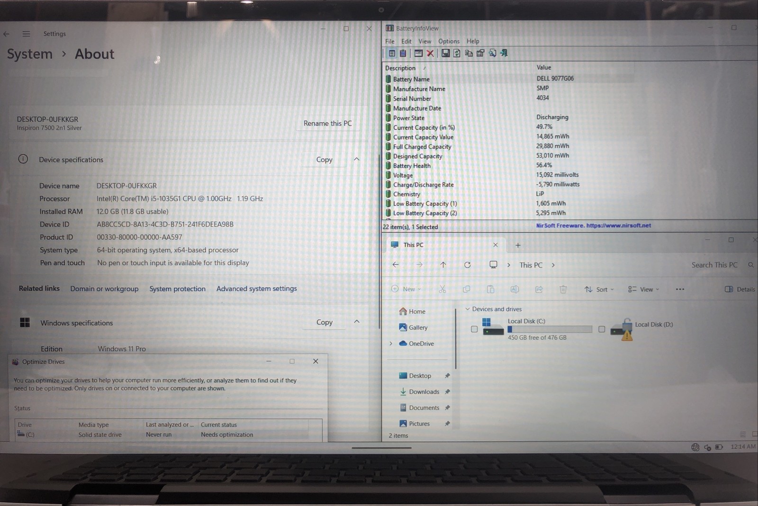The height and width of the screenshot is (506, 758).
Task: Click the chevron after This PC in address bar
Action: point(553,265)
